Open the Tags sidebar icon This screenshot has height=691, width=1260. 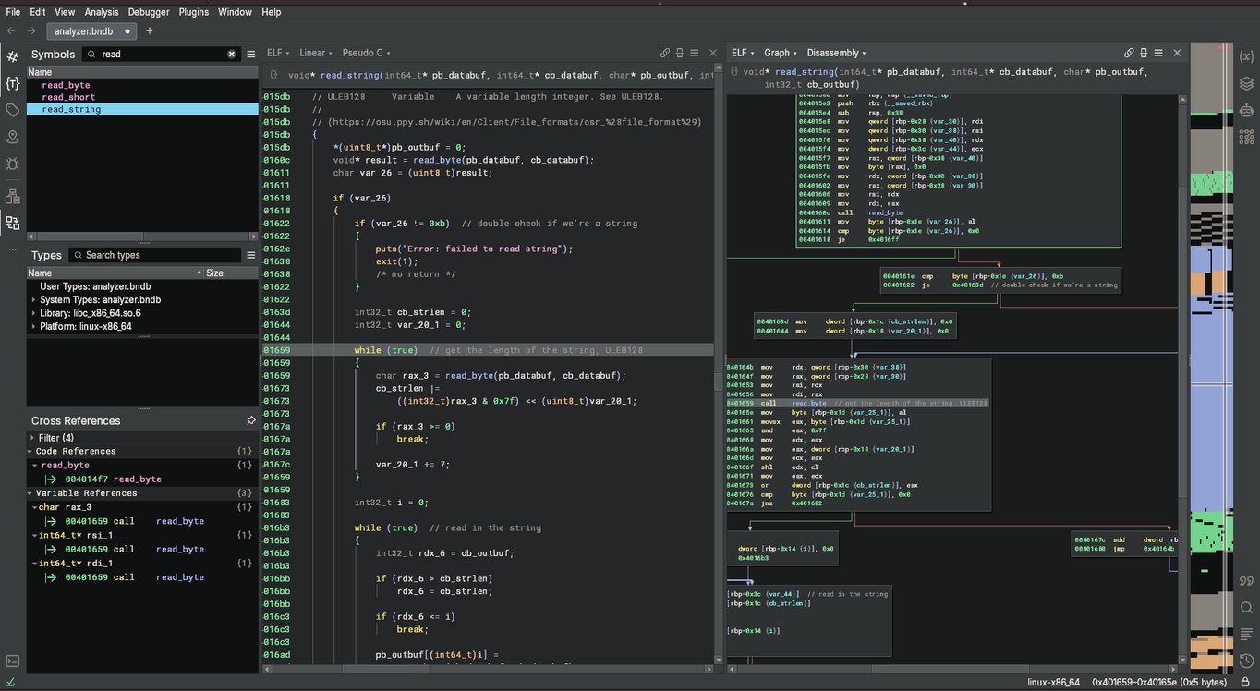[x=13, y=110]
